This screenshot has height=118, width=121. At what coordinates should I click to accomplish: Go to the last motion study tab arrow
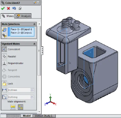[18, 116]
